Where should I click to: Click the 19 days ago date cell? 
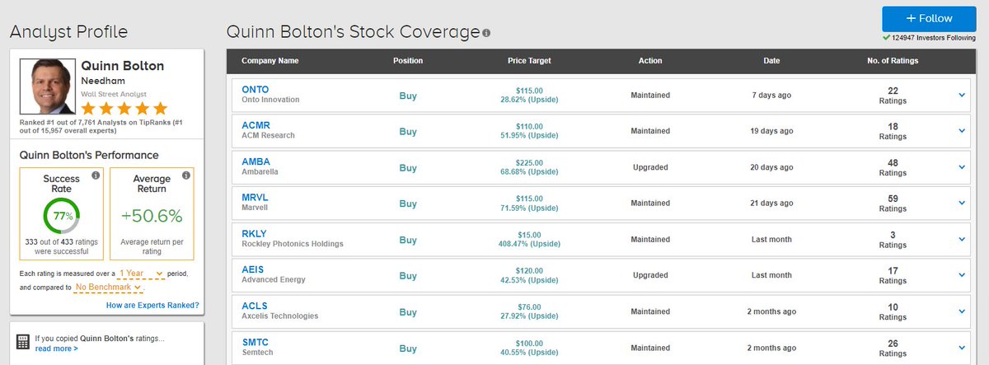click(x=771, y=131)
